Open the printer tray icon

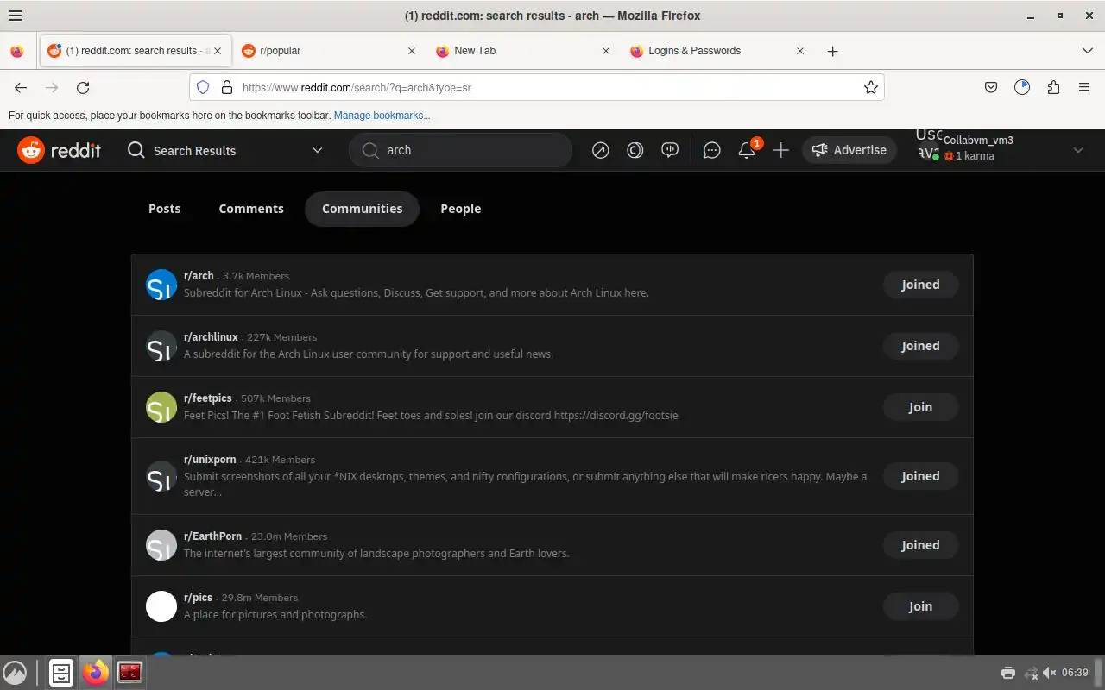click(1007, 673)
